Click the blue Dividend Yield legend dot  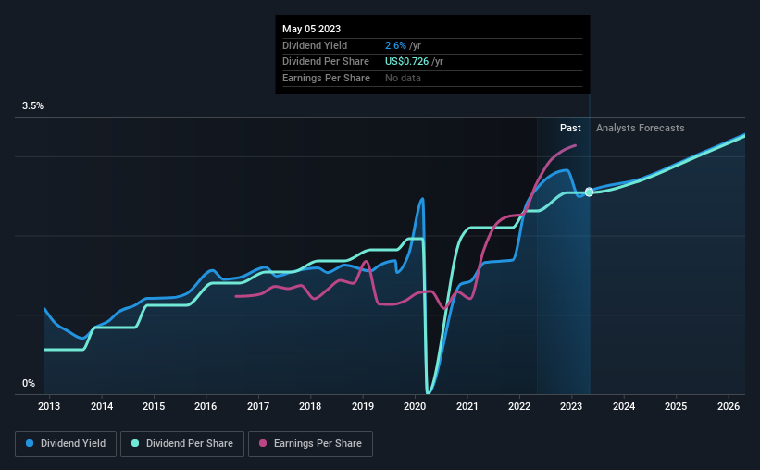[30, 443]
